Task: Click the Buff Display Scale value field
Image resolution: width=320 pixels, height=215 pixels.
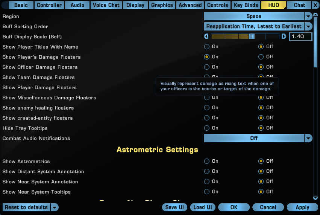Action: click(x=300, y=37)
